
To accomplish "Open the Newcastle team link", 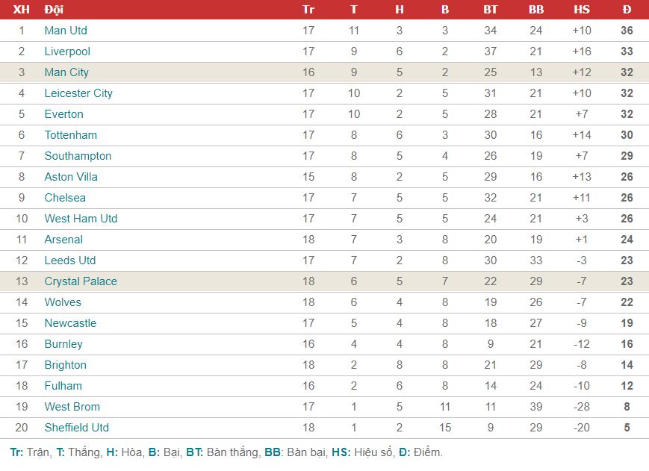I will (71, 323).
